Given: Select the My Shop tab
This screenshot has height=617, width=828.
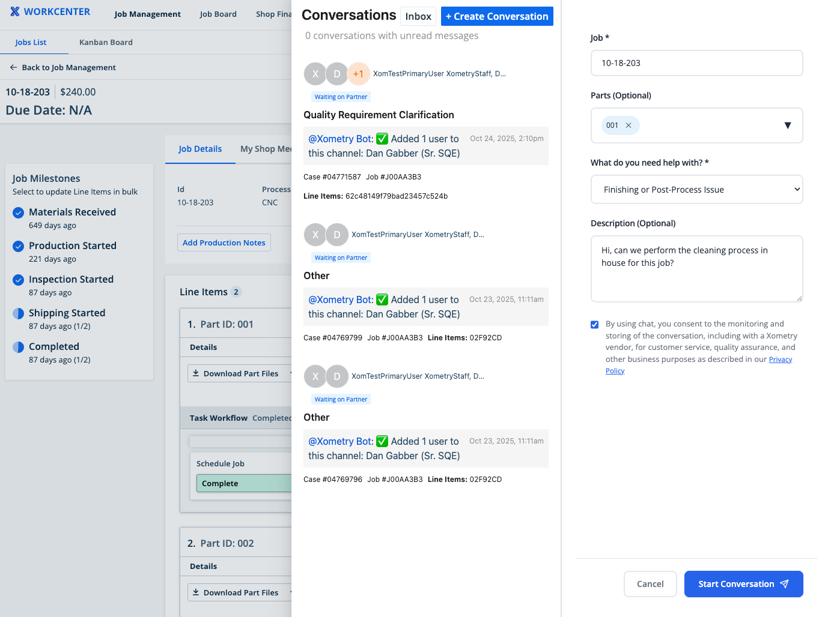Looking at the screenshot, I should coord(266,149).
